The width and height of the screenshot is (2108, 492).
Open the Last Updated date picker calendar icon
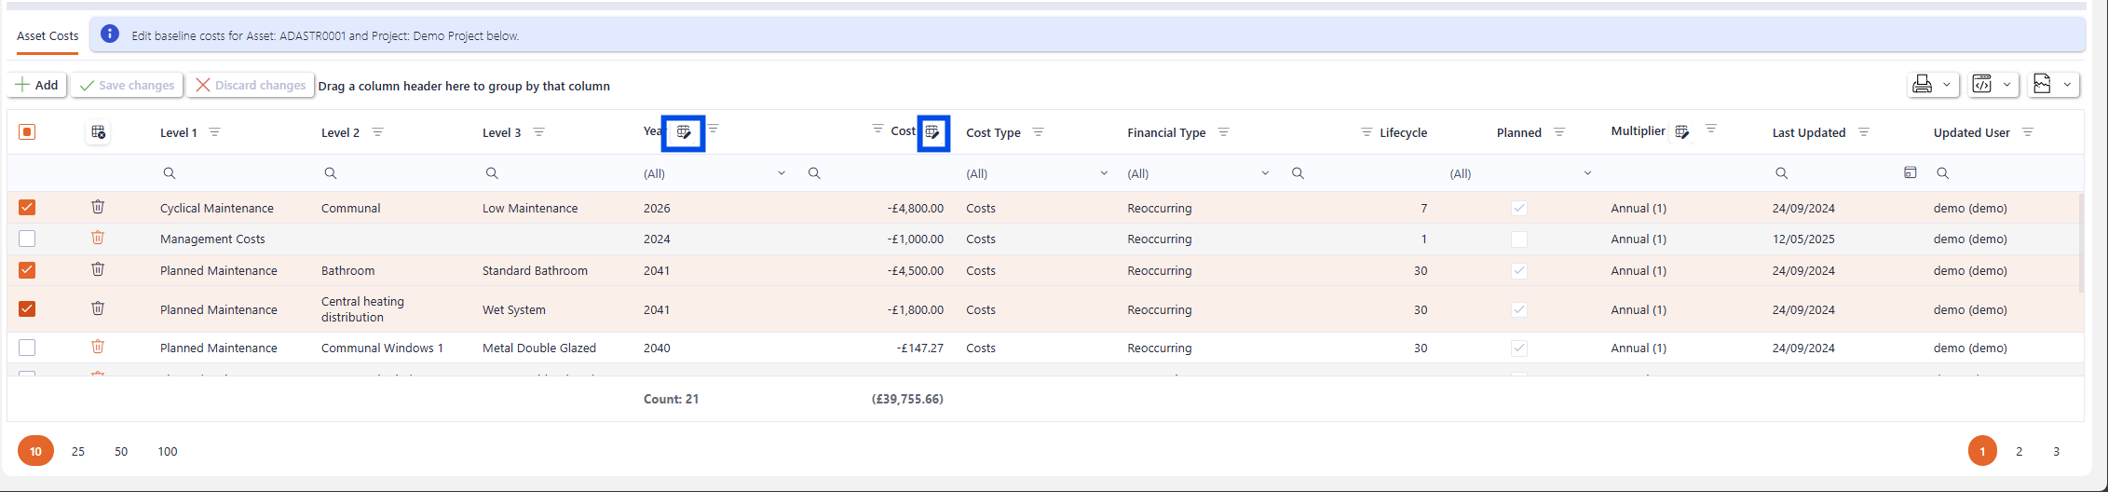pos(1910,173)
